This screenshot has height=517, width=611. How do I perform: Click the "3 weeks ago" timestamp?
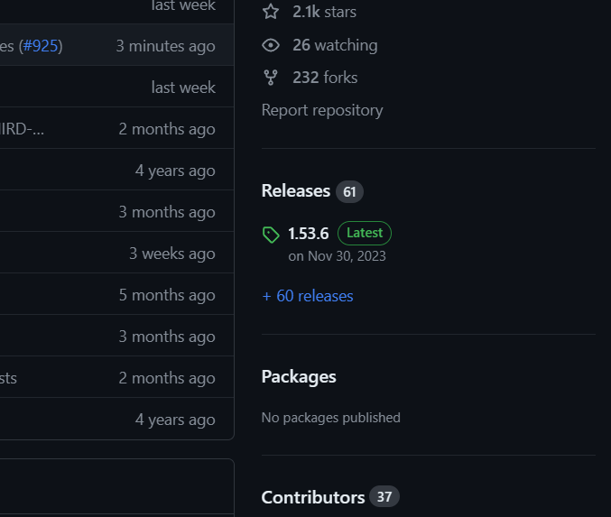(x=171, y=254)
